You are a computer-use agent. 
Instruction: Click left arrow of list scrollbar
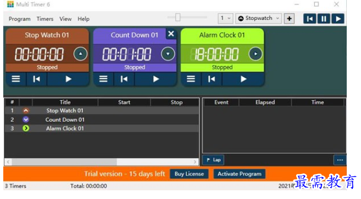tap(8, 162)
